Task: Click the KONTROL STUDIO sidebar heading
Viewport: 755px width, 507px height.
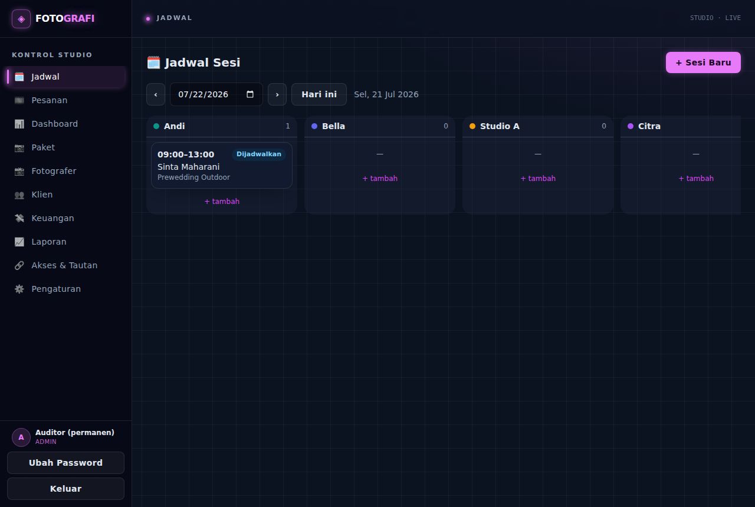Action: point(52,55)
